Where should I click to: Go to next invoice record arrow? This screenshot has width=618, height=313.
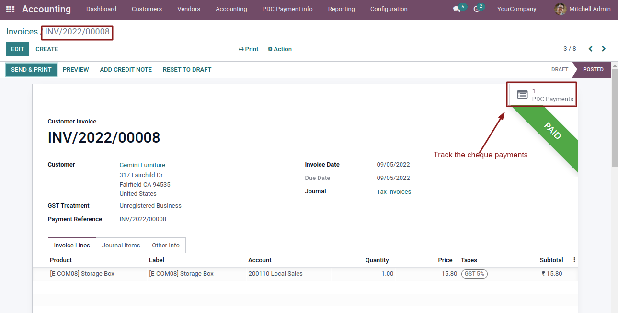click(604, 49)
